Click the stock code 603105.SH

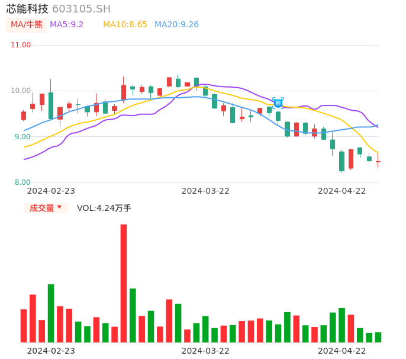(81, 9)
